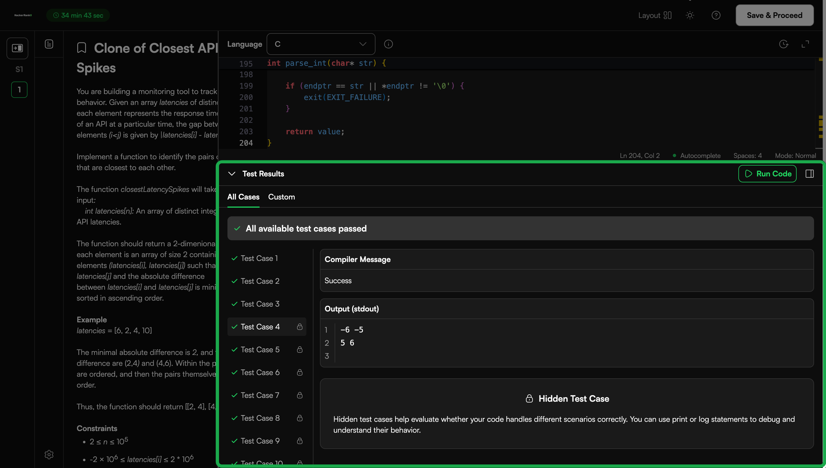Open the settings gear icon
The width and height of the screenshot is (826, 468).
click(x=49, y=454)
